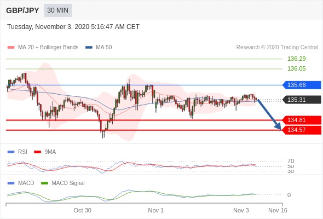The height and width of the screenshot is (219, 323).
Task: Open the Research © 2020 Trading Central credit
Action: pos(277,48)
